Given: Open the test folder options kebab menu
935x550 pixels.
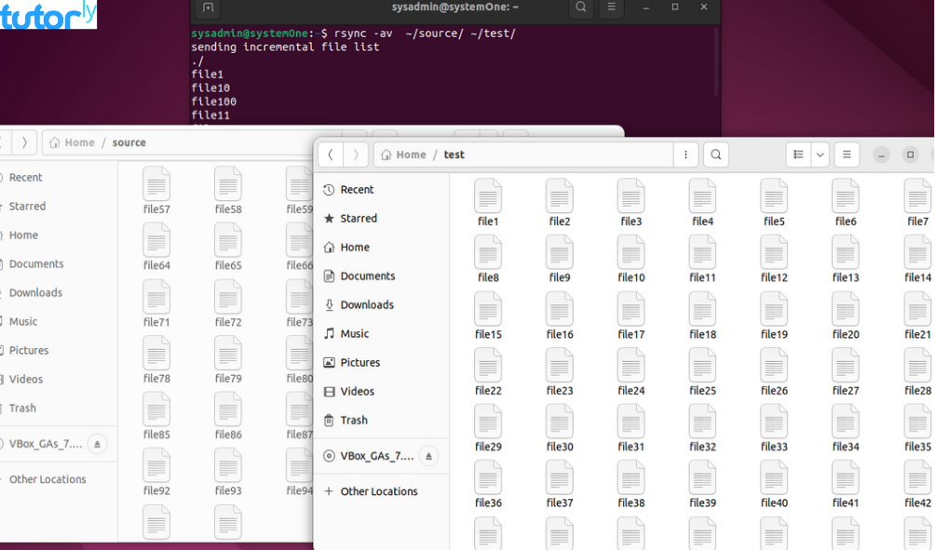Looking at the screenshot, I should point(685,154).
